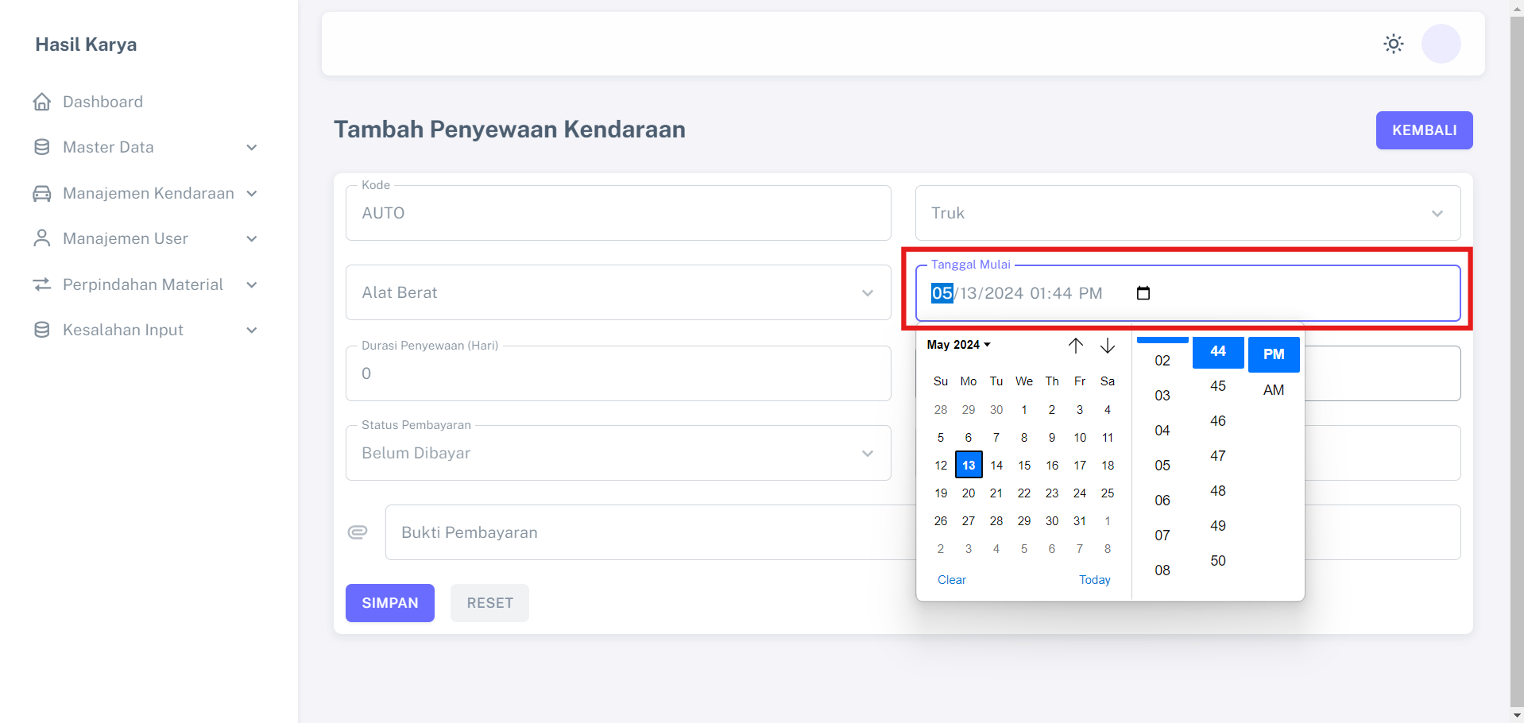Open the Status Pembayaran dropdown

[x=617, y=453]
